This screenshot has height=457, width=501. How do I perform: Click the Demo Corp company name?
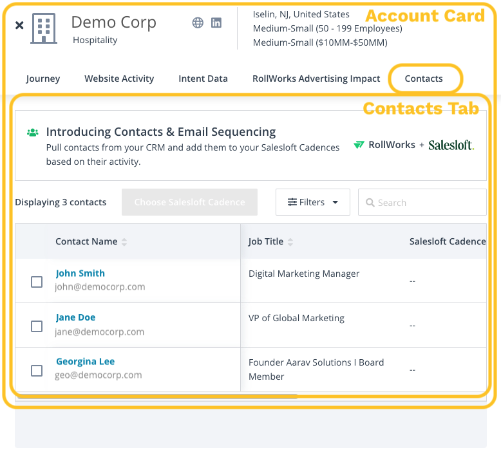(114, 23)
